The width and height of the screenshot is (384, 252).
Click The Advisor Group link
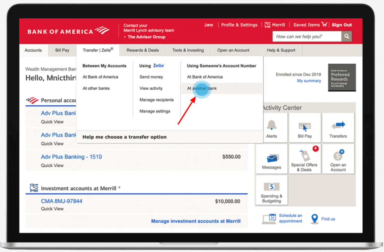click(147, 37)
